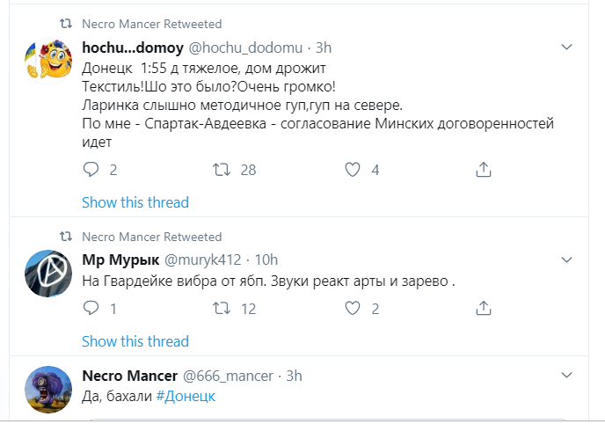
Task: Show this thread under Мр Мурык tweet
Action: [x=135, y=341]
